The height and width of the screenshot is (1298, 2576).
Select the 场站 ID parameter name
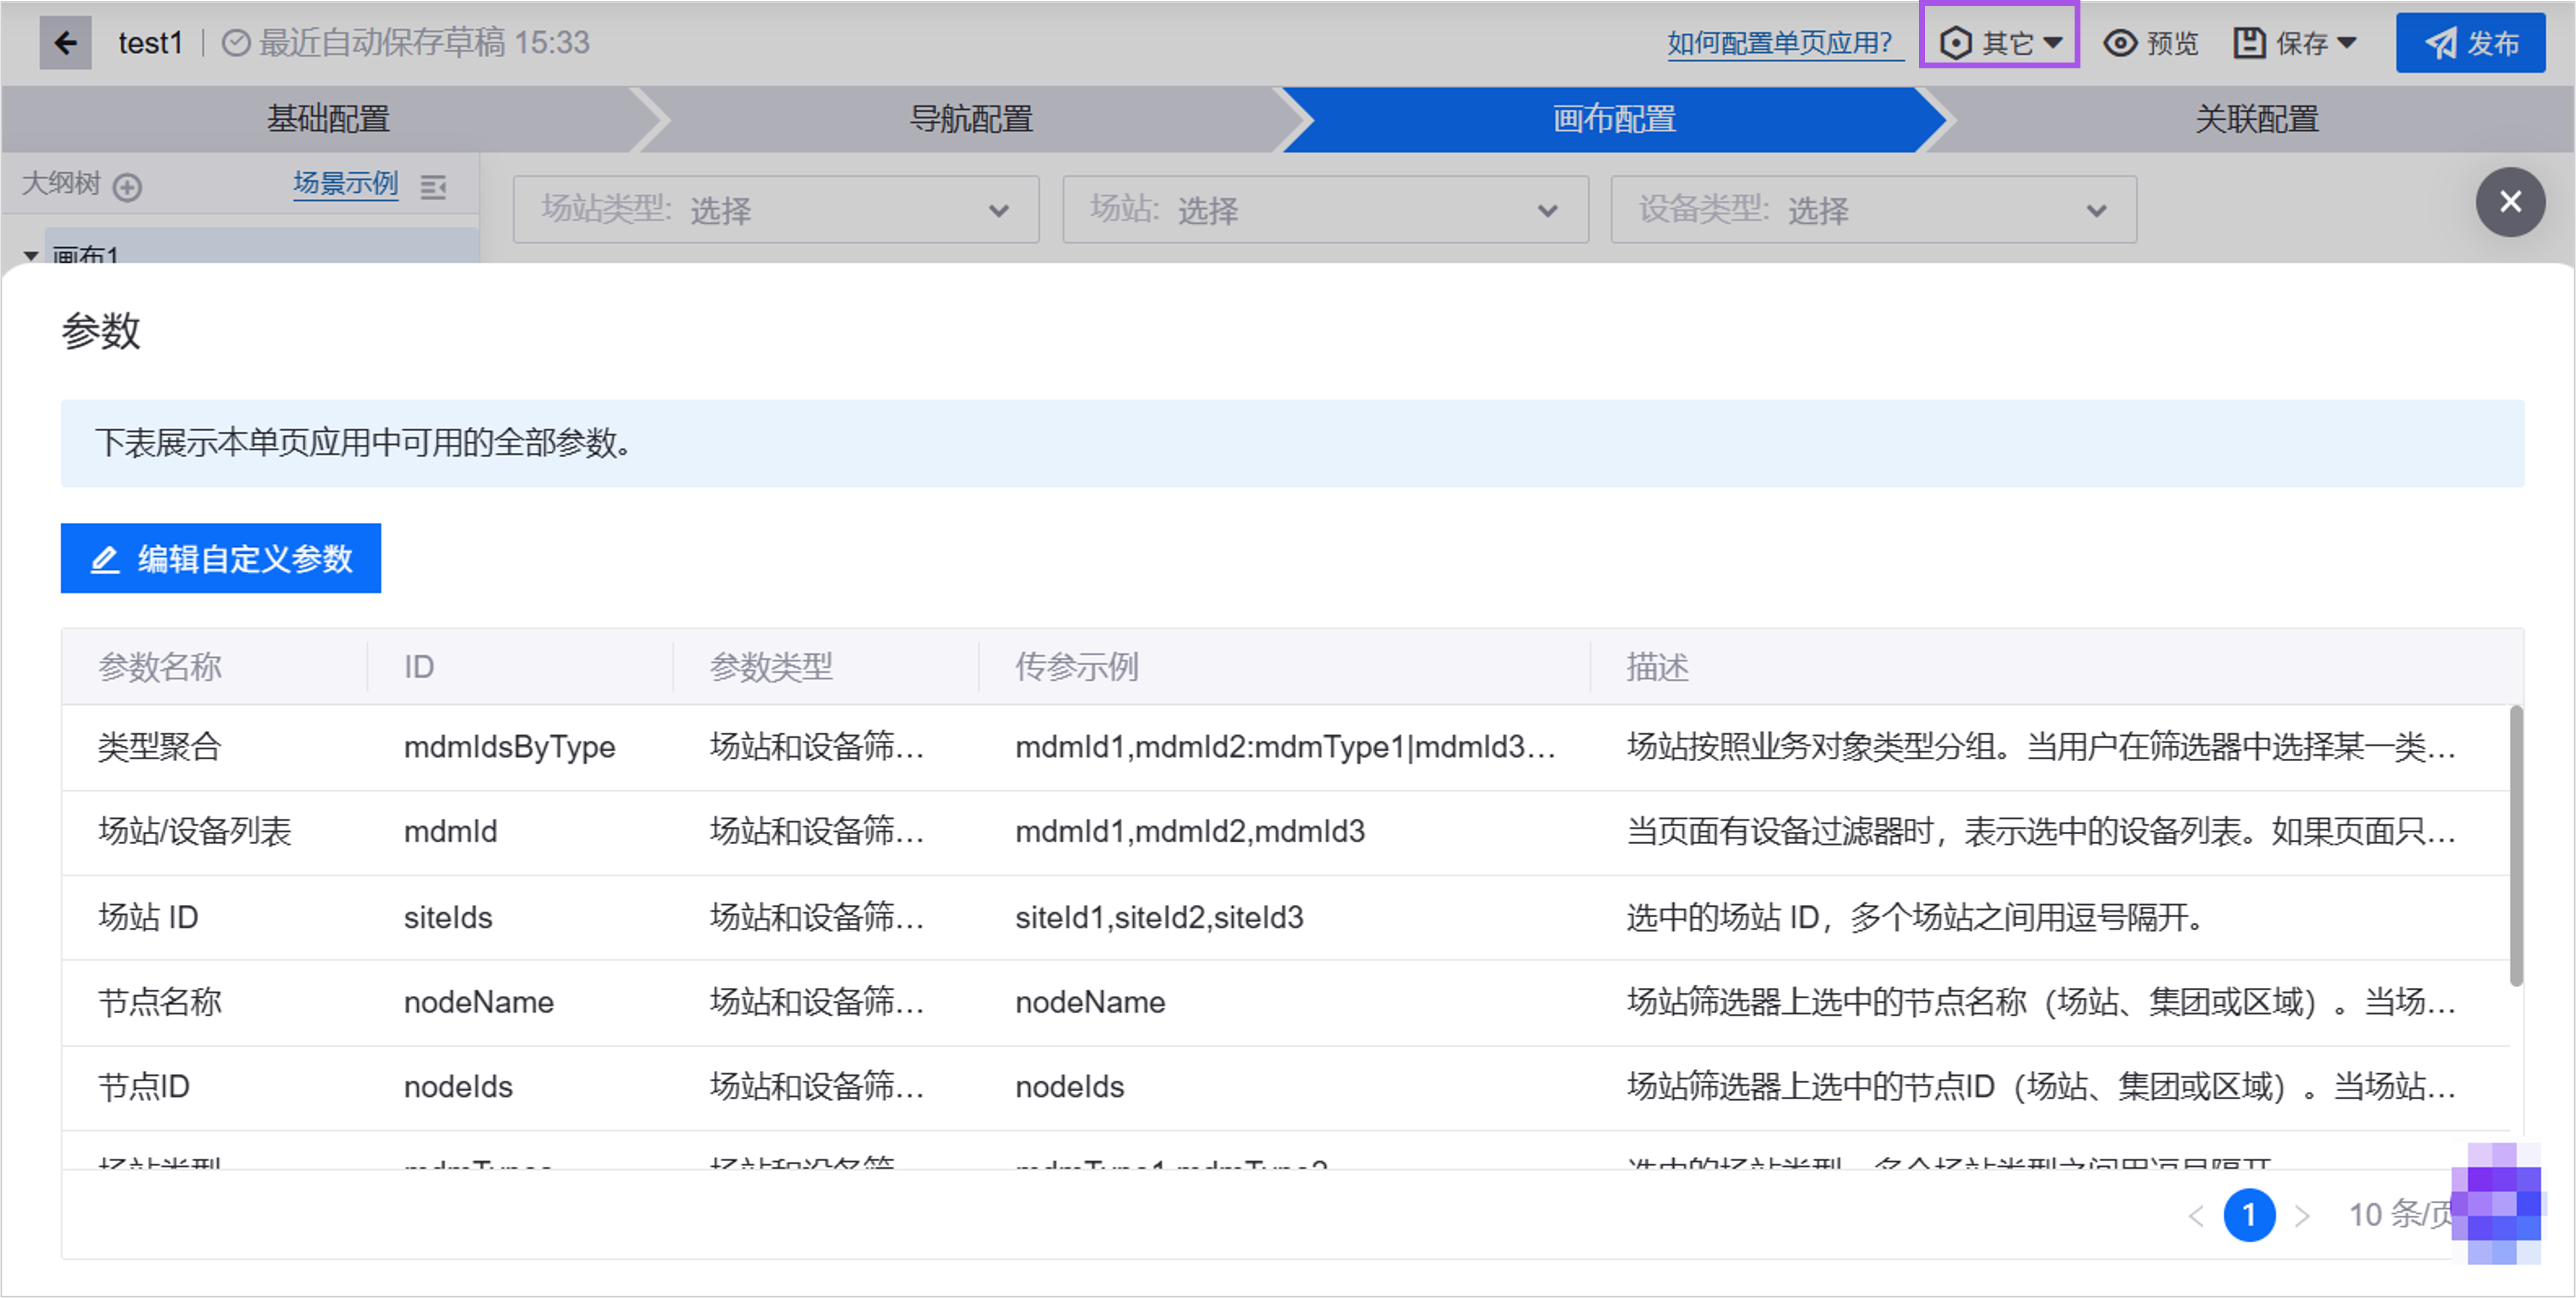pos(148,917)
